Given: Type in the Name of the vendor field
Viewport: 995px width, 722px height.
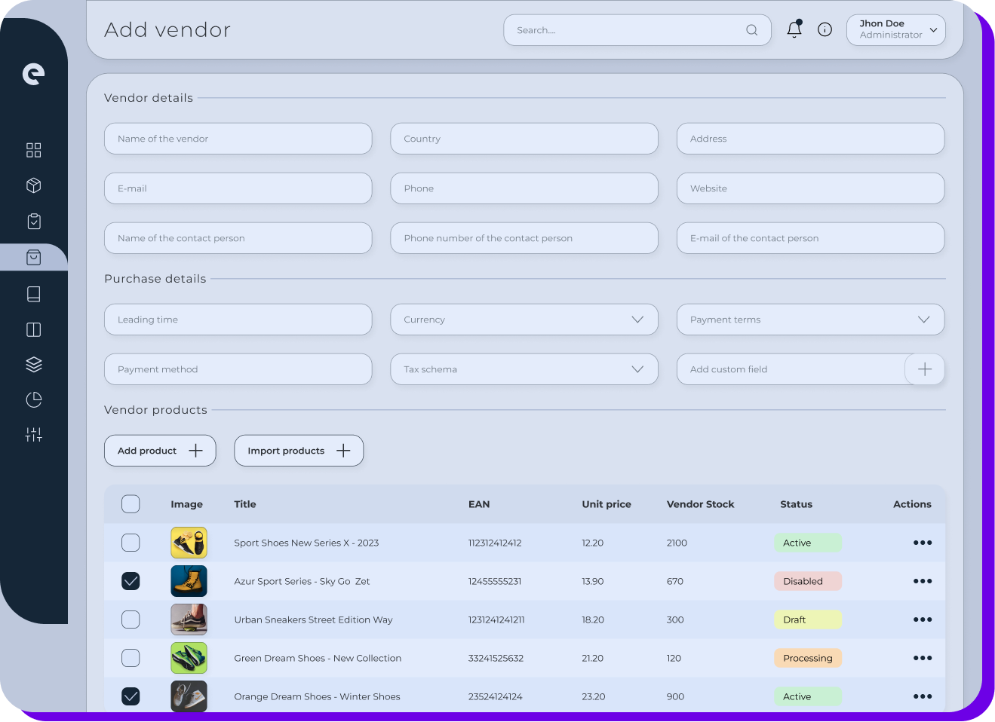Looking at the screenshot, I should tap(238, 139).
